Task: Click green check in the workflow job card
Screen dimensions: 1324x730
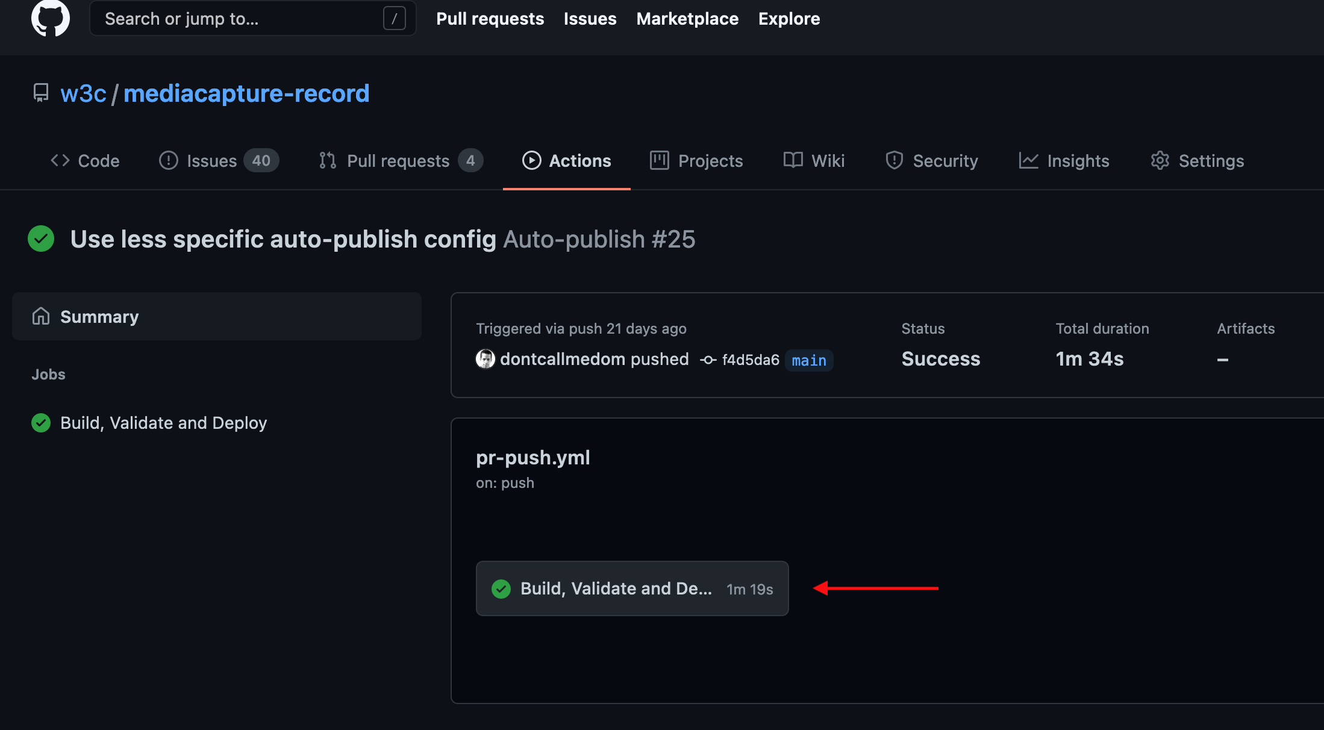Action: click(501, 588)
